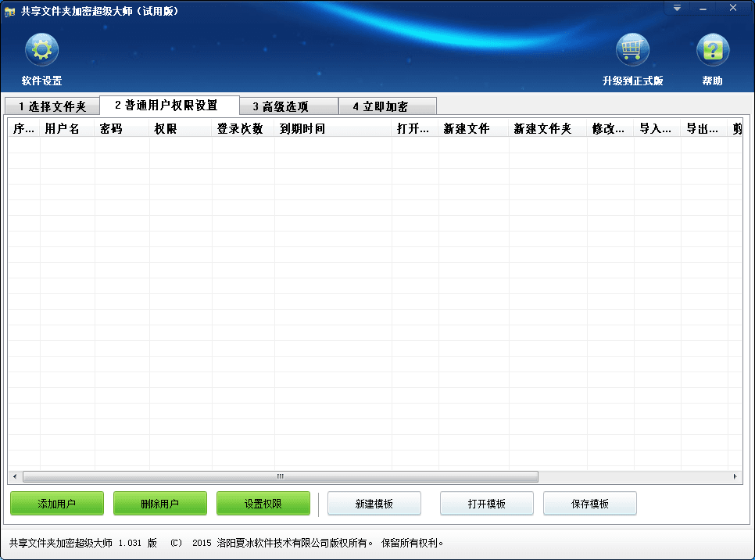The height and width of the screenshot is (560, 755).
Task: Sort by the 用户名 column header
Action: click(67, 129)
